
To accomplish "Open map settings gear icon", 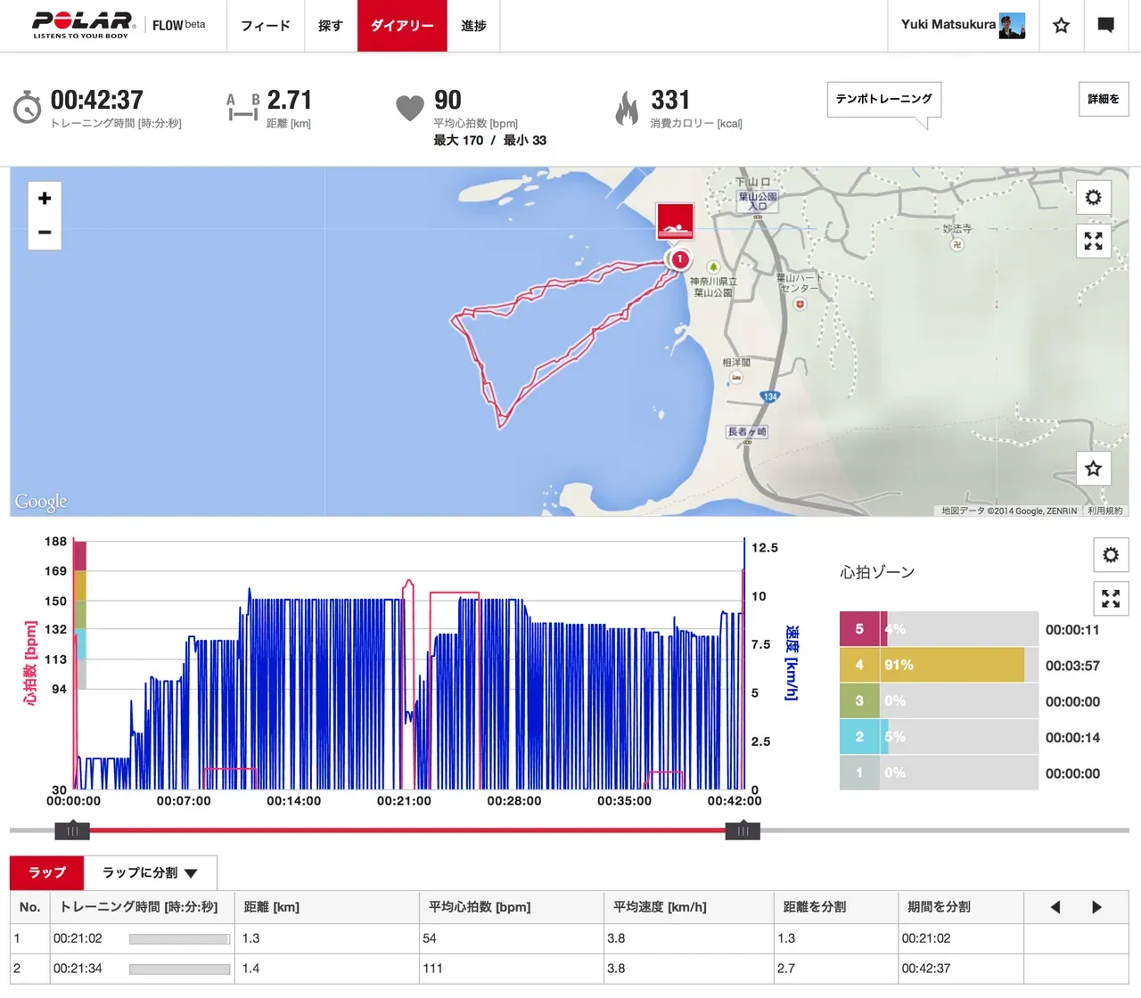I will pyautogui.click(x=1093, y=198).
